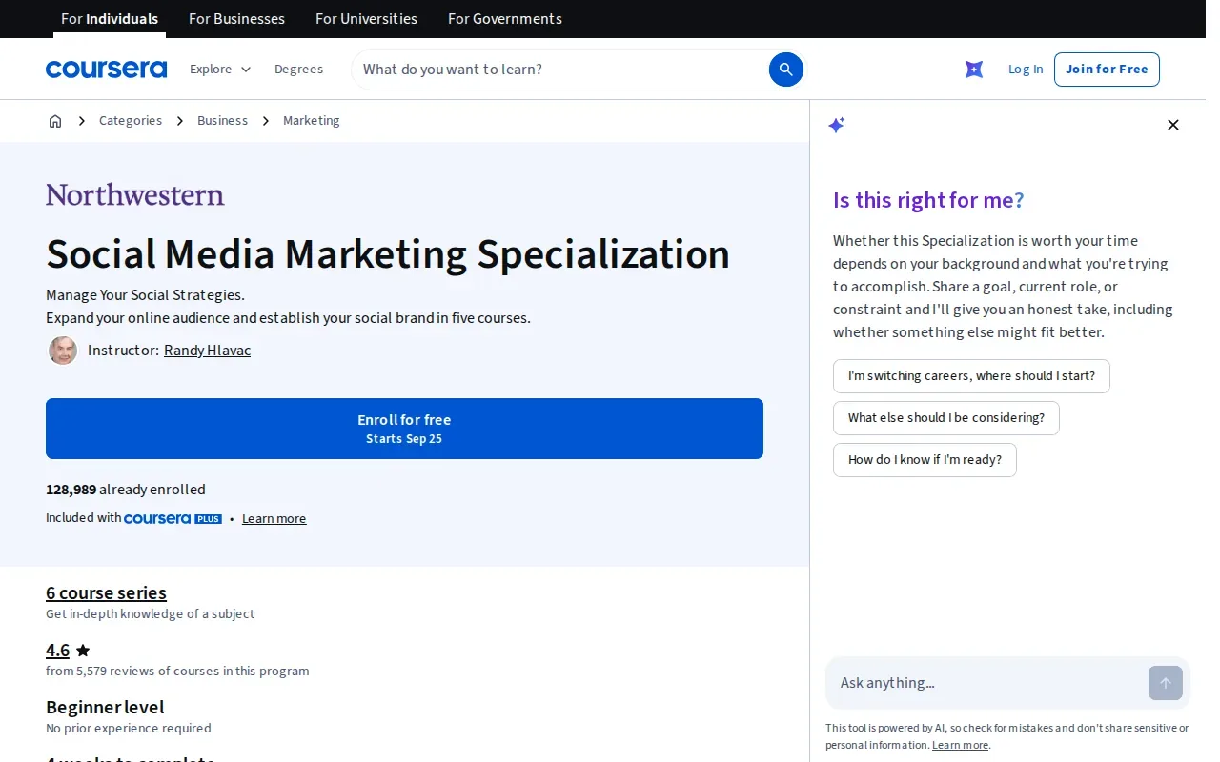
Task: Click Learn more in the AI disclaimer
Action: 960,745
